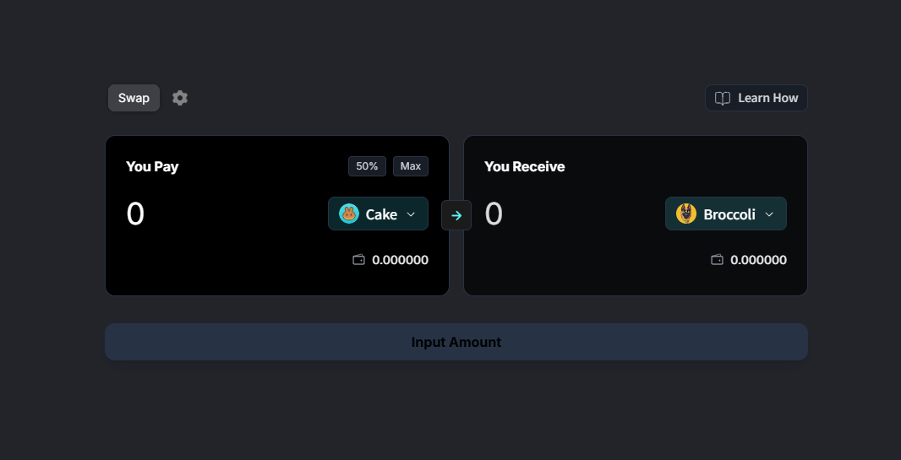This screenshot has height=460, width=901.
Task: Open the Broccoli token selector
Action: [x=726, y=214]
